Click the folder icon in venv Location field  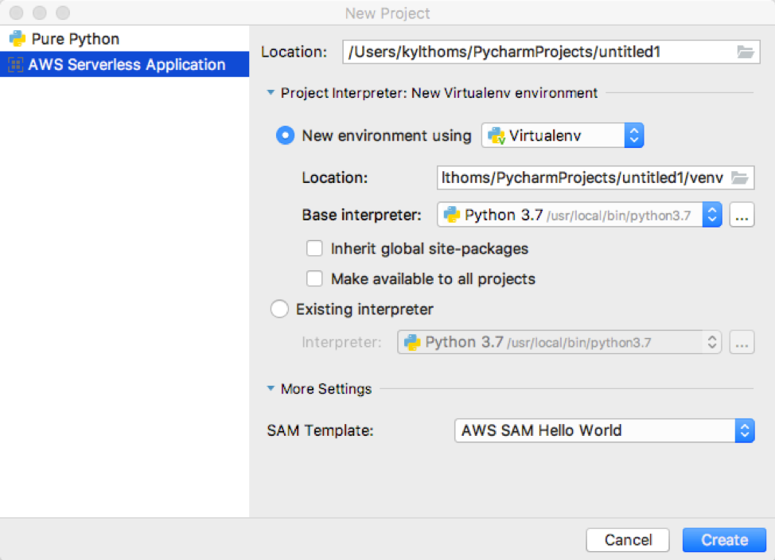pos(739,177)
